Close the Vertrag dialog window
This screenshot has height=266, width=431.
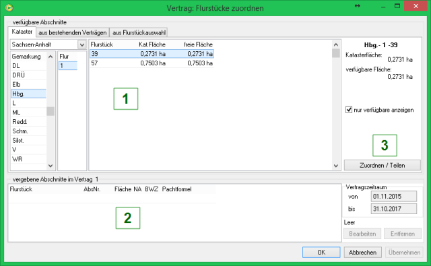[416, 6]
